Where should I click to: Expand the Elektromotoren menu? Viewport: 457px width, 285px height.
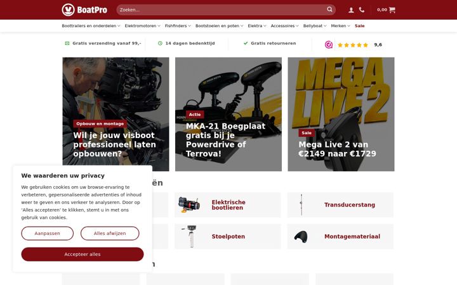point(143,26)
